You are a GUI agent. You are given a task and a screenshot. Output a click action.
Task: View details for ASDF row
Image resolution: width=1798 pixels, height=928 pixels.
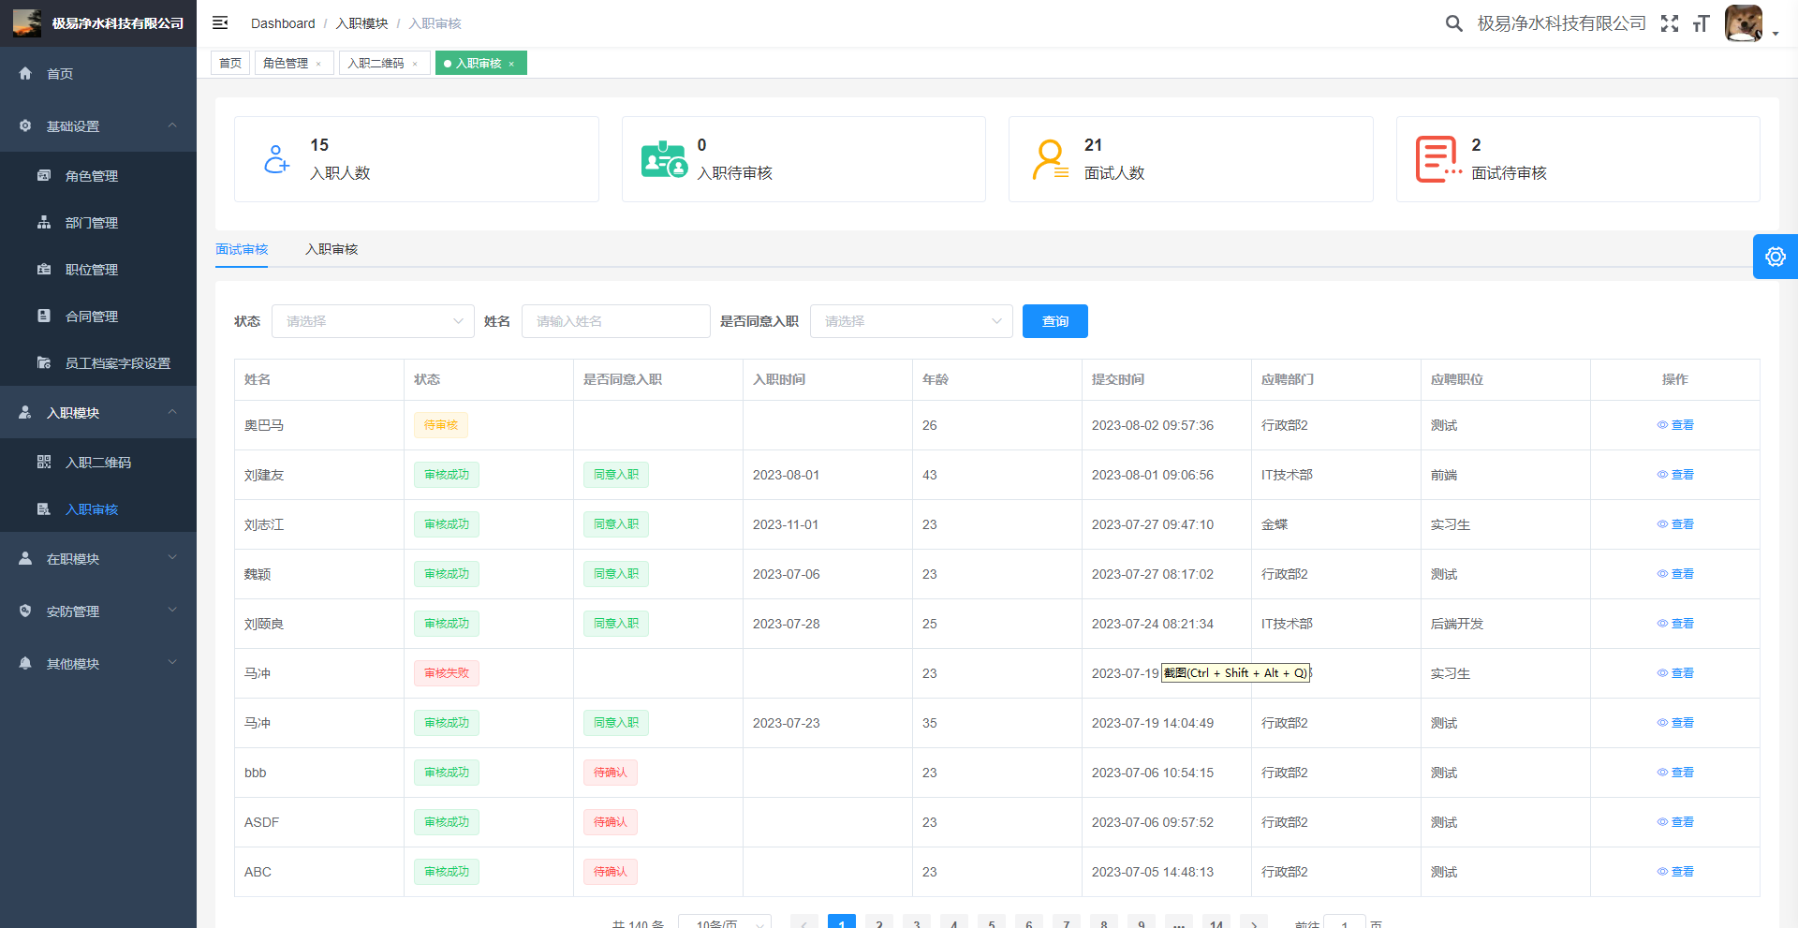pos(1675,822)
